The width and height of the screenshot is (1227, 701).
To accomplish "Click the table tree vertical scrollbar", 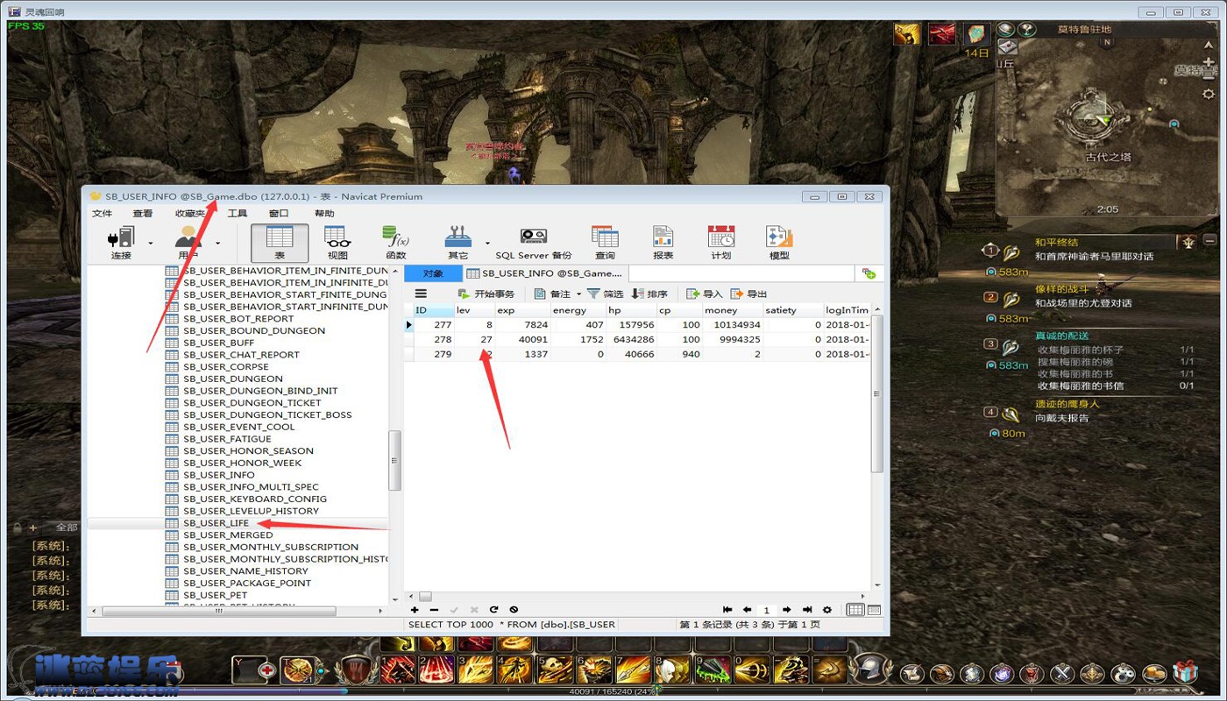I will pos(394,462).
